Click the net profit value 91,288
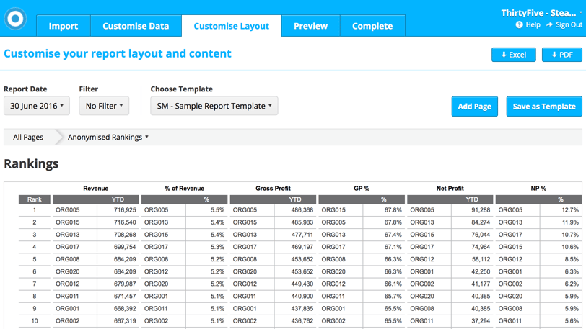Viewport: 586px width, 329px height. pos(481,210)
